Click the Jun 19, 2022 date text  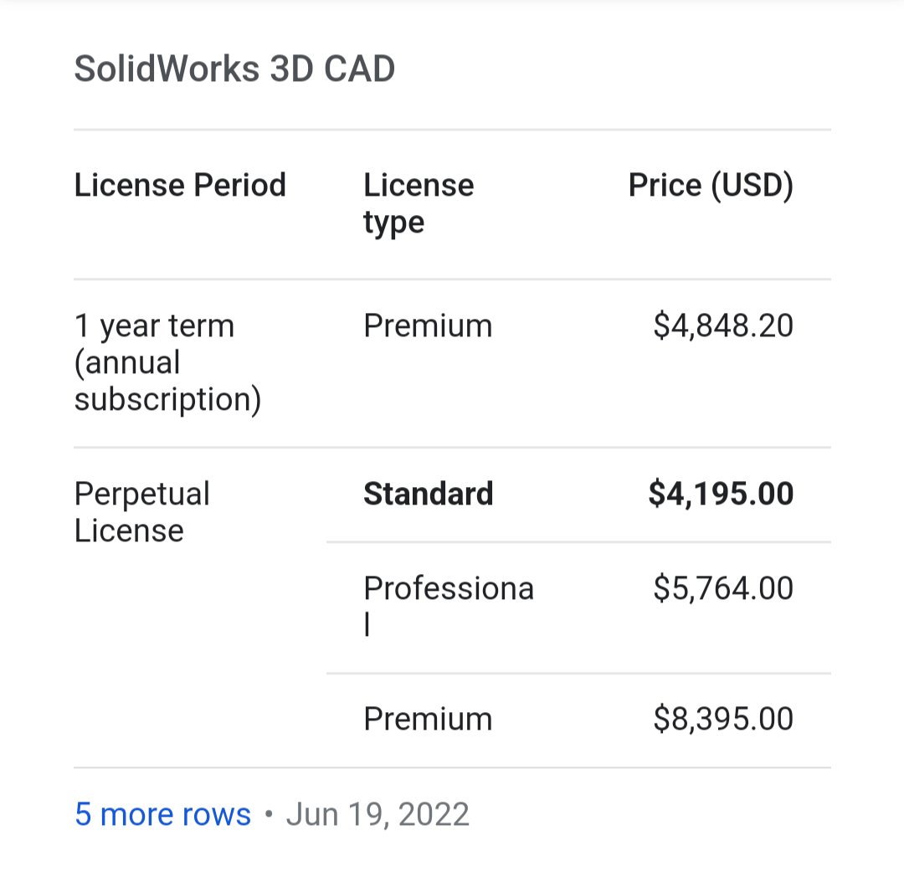(x=378, y=814)
